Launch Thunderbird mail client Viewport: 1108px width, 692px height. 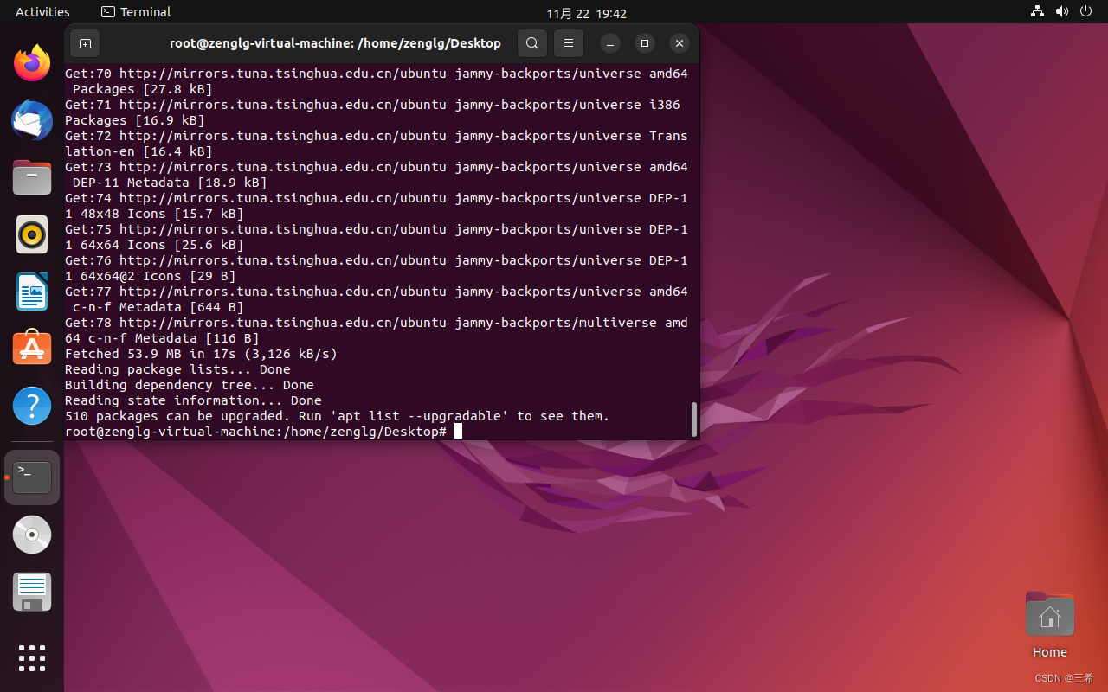coord(32,120)
